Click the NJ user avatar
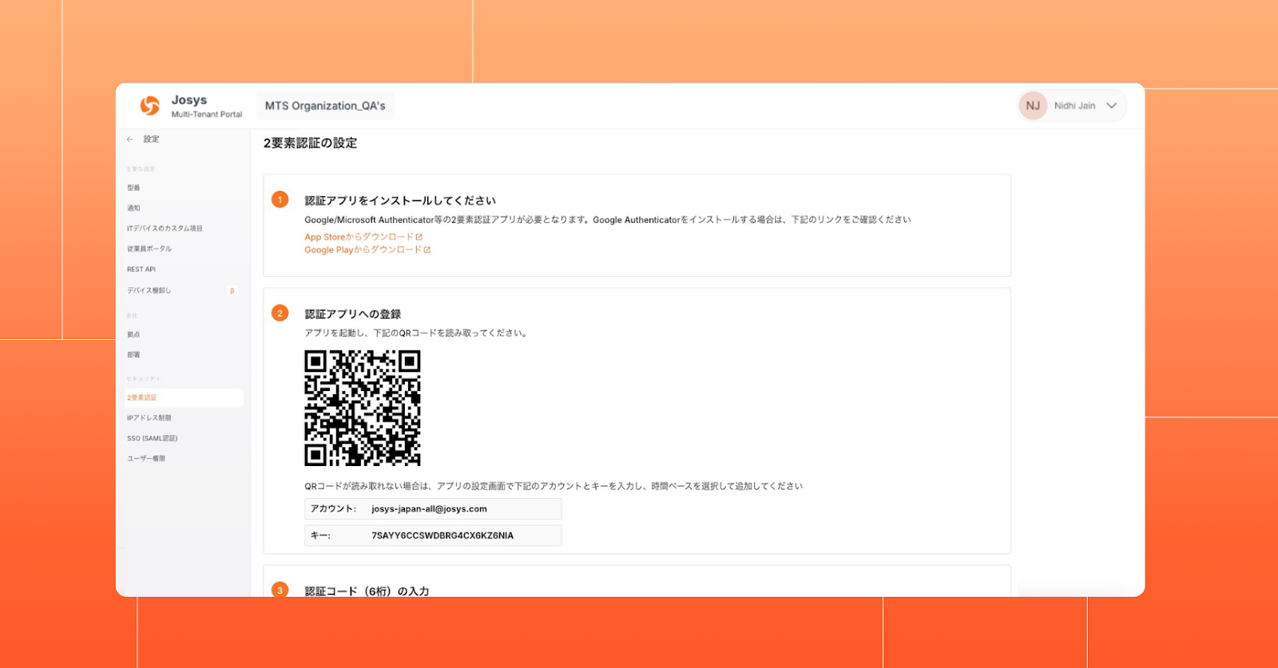Screen dimensions: 1278x668 tap(1033, 105)
